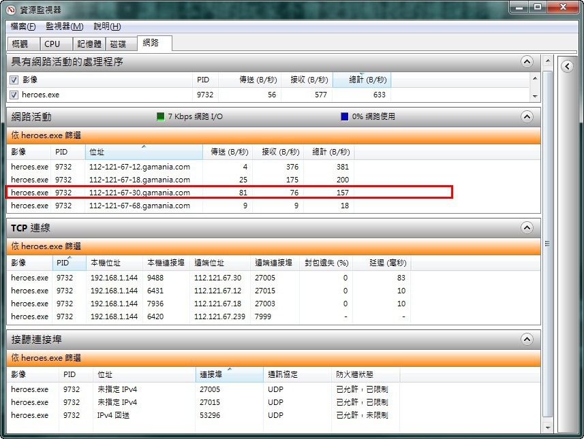Switch to the 概觀 tab
584x439 pixels.
[x=23, y=44]
